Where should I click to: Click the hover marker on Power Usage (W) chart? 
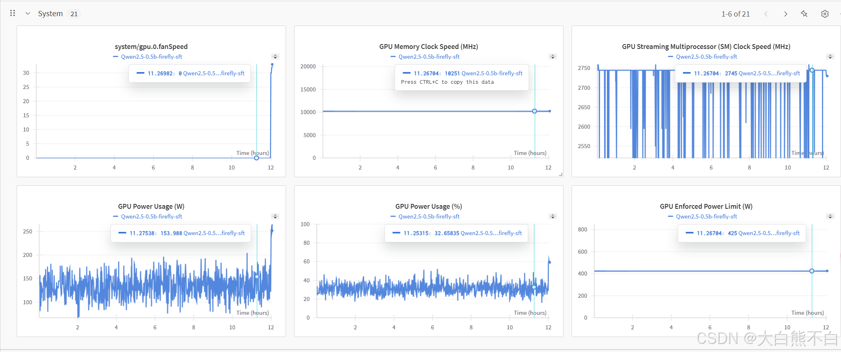[257, 277]
